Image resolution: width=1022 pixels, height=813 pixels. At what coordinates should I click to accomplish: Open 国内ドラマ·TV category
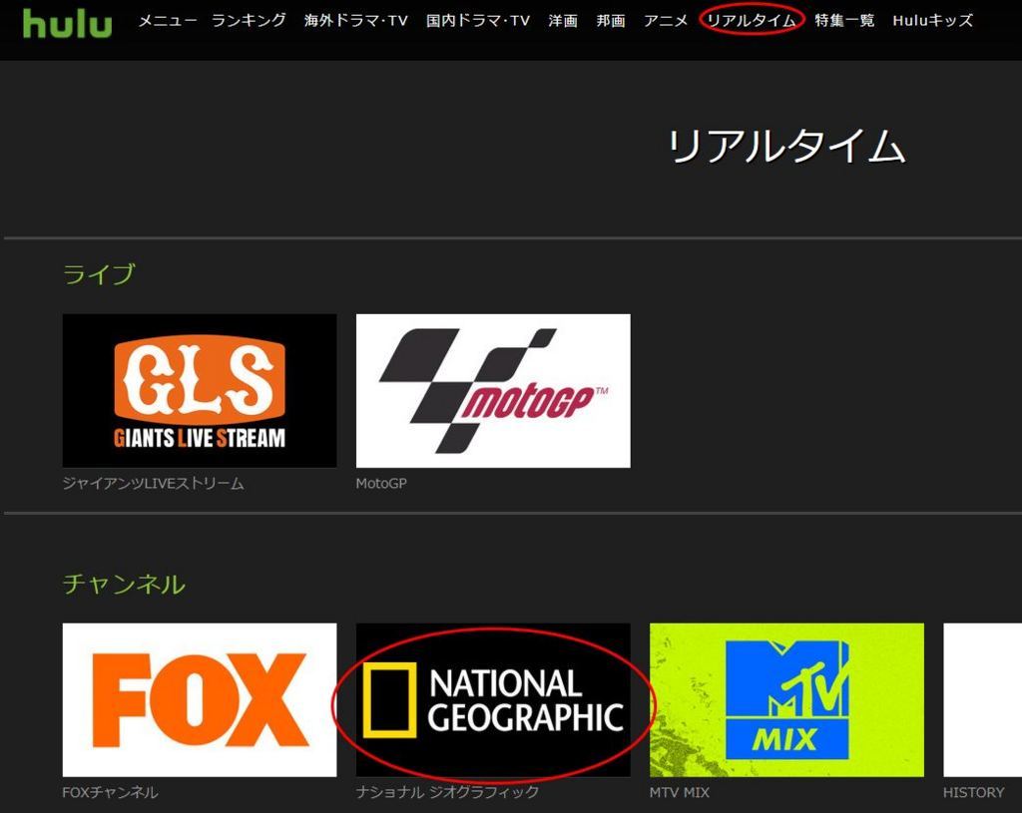click(x=478, y=21)
